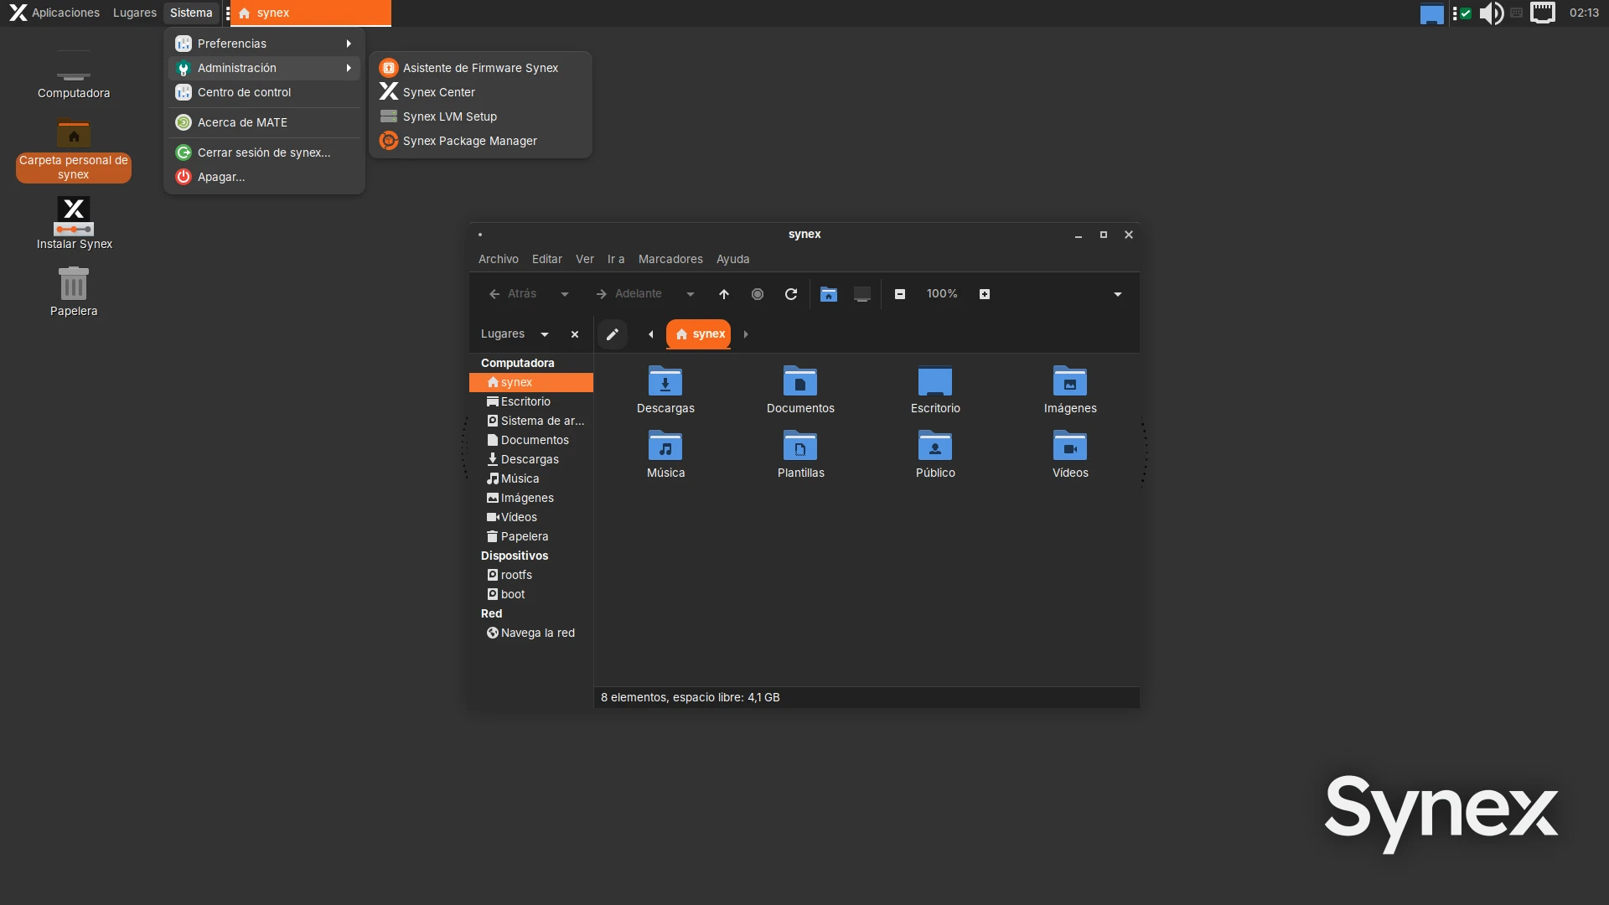Open the Ver menu
The width and height of the screenshot is (1609, 905).
[585, 259]
